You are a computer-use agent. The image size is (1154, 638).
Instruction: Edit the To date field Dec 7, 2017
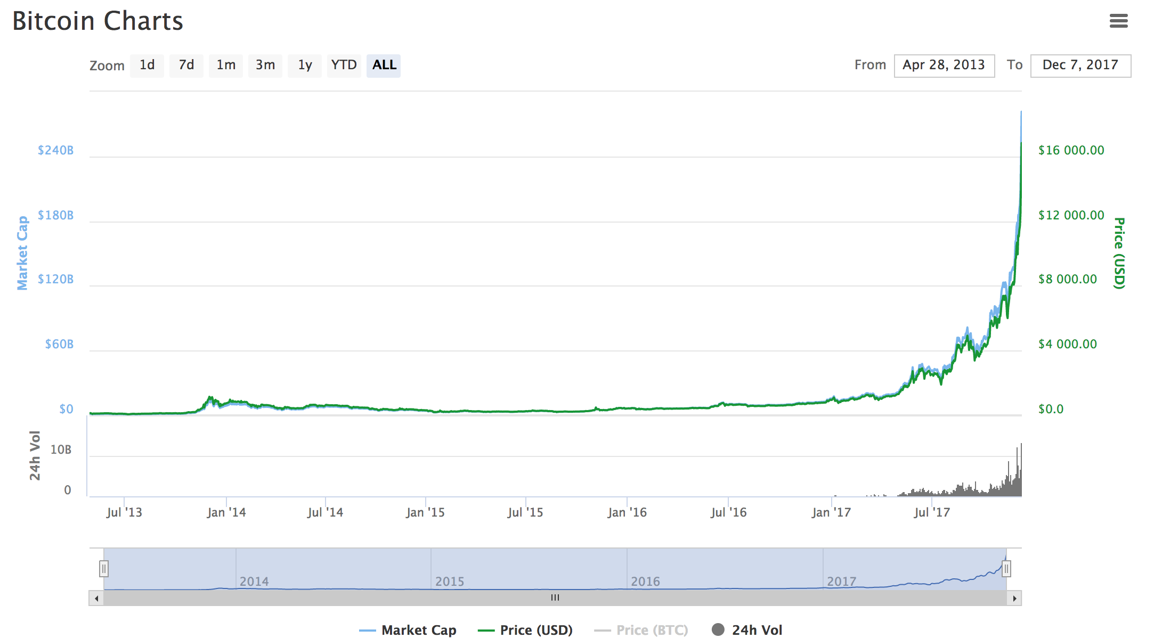click(x=1080, y=66)
